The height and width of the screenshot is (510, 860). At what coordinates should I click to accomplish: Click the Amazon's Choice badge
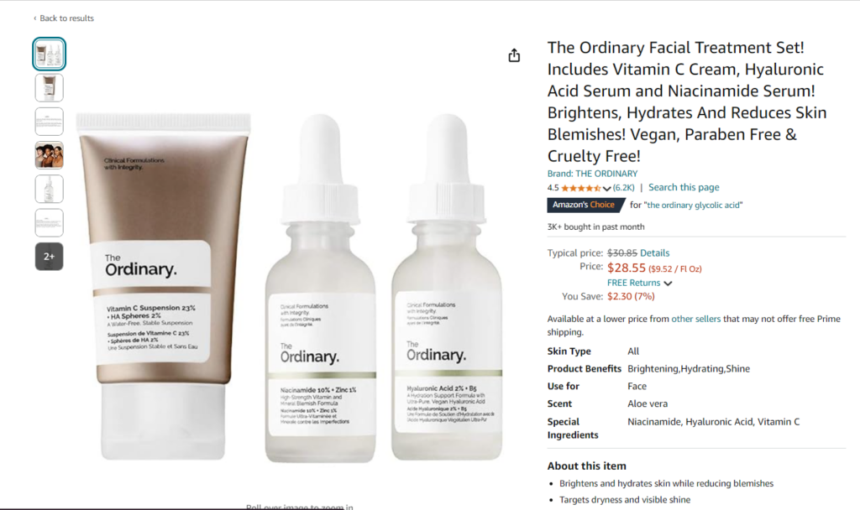[x=585, y=205]
